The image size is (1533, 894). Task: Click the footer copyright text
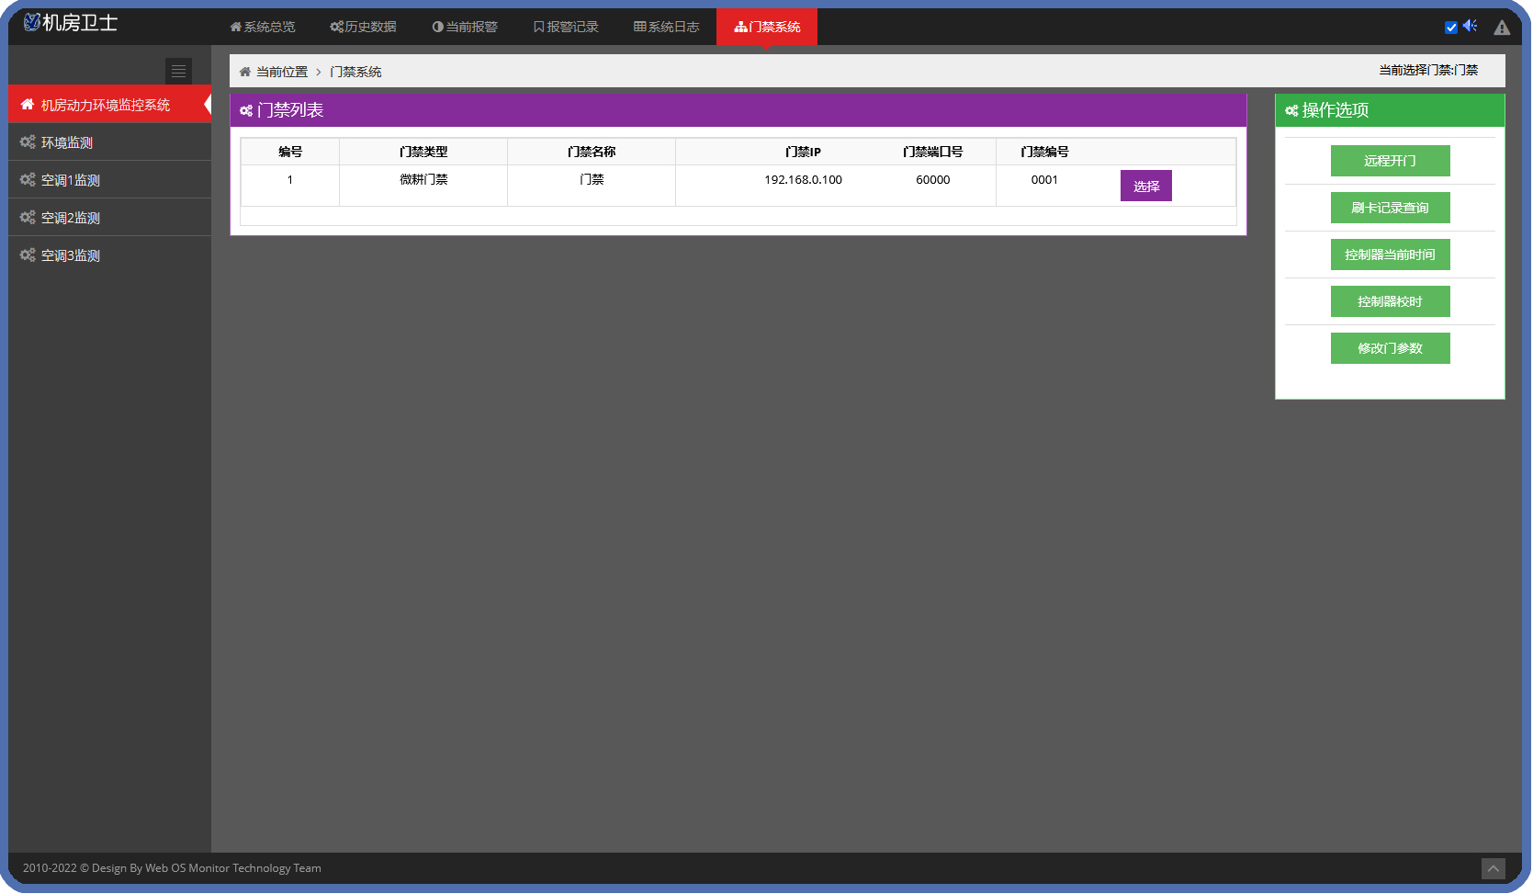pyautogui.click(x=172, y=868)
